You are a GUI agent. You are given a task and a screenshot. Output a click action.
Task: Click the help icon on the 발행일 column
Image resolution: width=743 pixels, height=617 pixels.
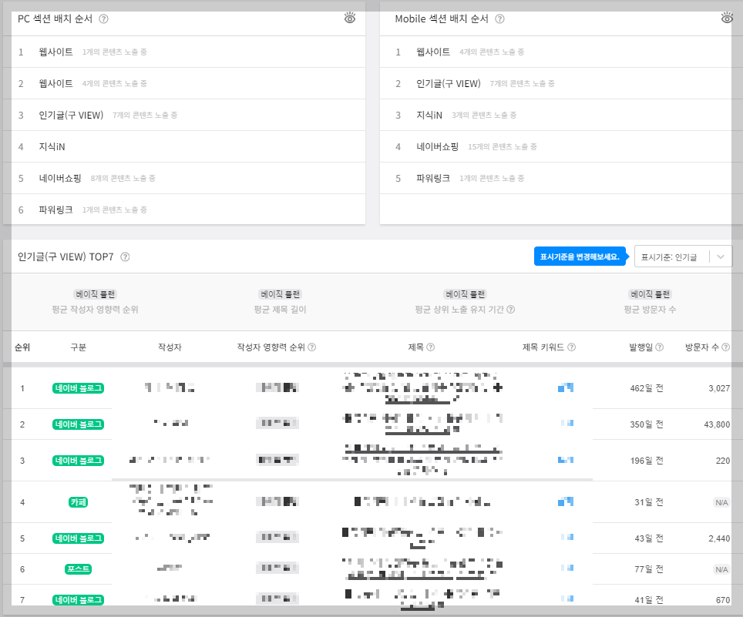coord(659,347)
